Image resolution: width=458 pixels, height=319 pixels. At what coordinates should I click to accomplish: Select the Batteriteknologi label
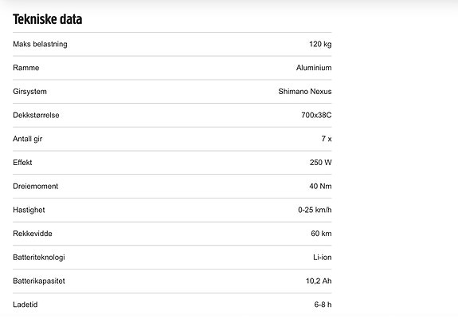[x=39, y=258]
